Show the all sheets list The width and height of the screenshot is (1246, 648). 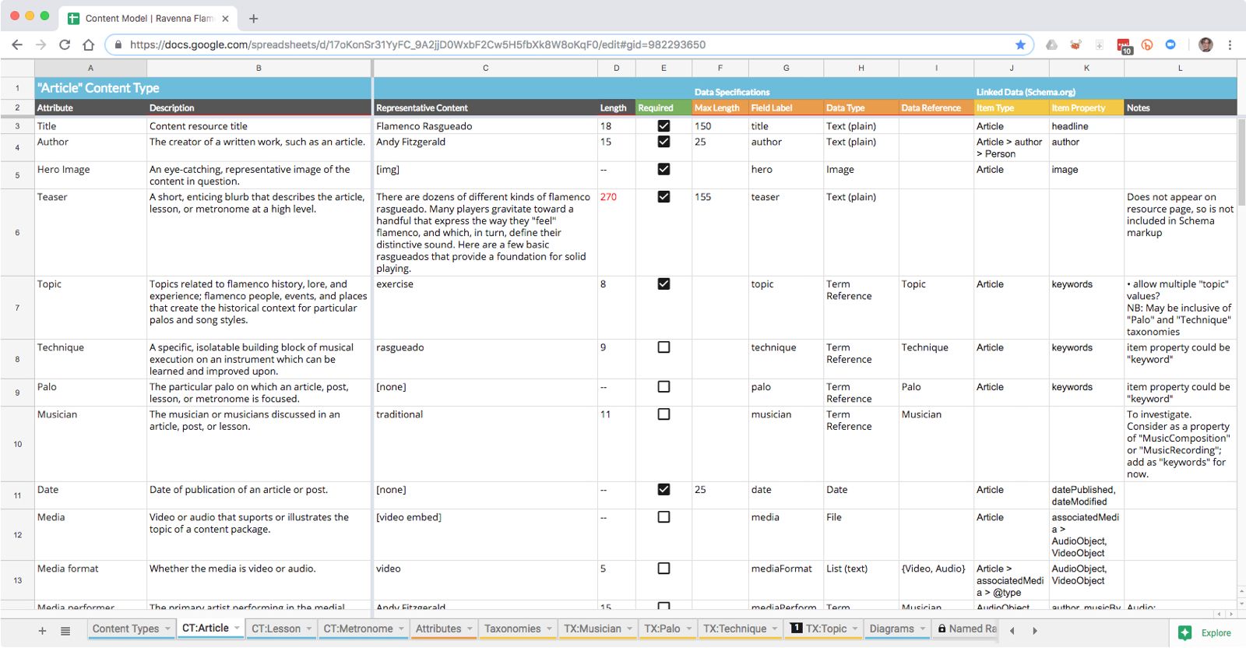pos(65,631)
